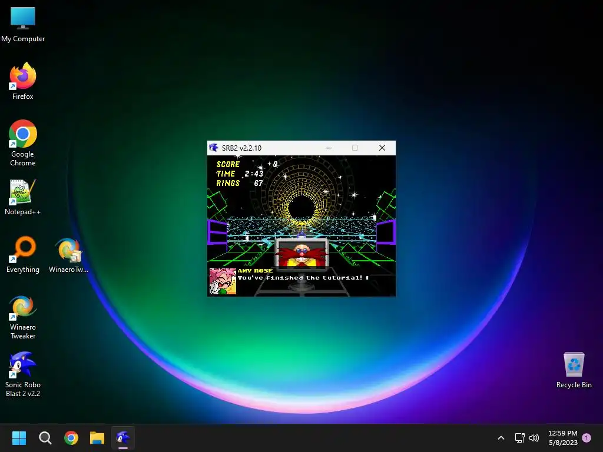Open the network status tray icon
Screen dimensions: 603x452
coord(519,438)
